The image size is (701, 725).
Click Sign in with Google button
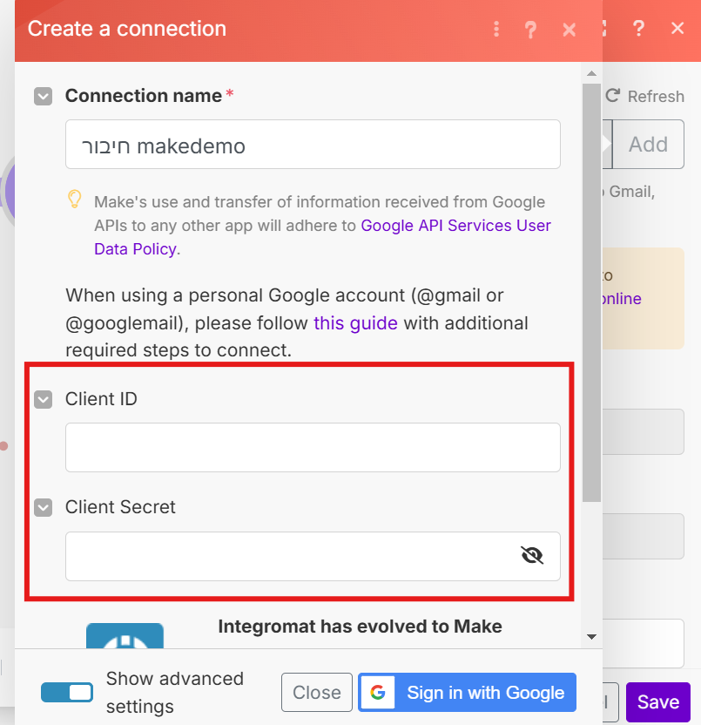467,693
